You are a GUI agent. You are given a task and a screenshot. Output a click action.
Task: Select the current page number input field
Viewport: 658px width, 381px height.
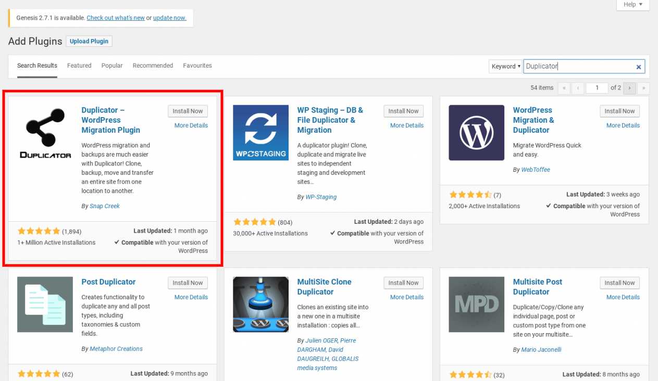tap(597, 88)
